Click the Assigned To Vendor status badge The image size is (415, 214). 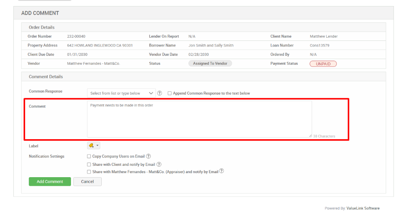click(210, 64)
